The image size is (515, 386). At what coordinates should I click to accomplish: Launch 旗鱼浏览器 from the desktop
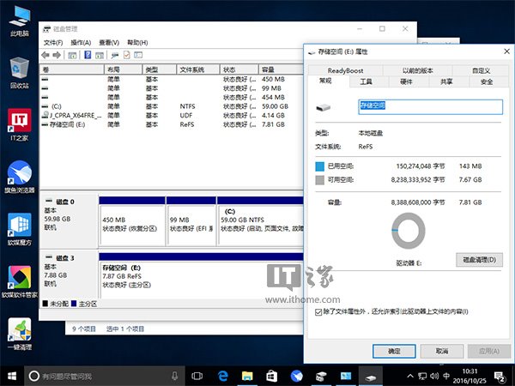(x=19, y=176)
